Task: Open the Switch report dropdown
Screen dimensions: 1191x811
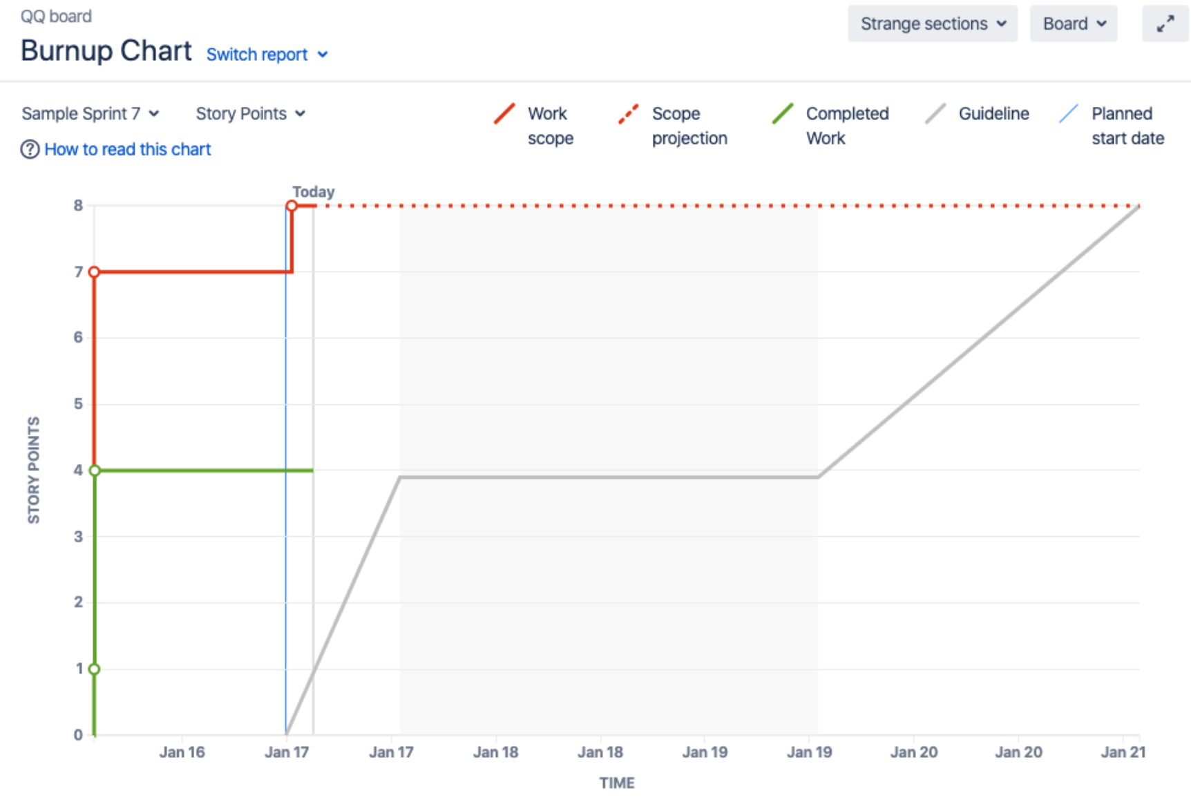Action: 267,54
